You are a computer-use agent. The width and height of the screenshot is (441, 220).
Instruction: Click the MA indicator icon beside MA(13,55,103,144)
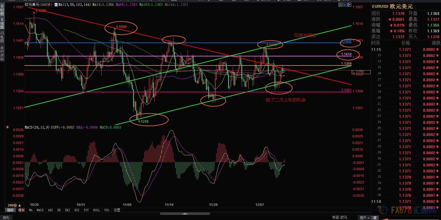[x=56, y=5]
